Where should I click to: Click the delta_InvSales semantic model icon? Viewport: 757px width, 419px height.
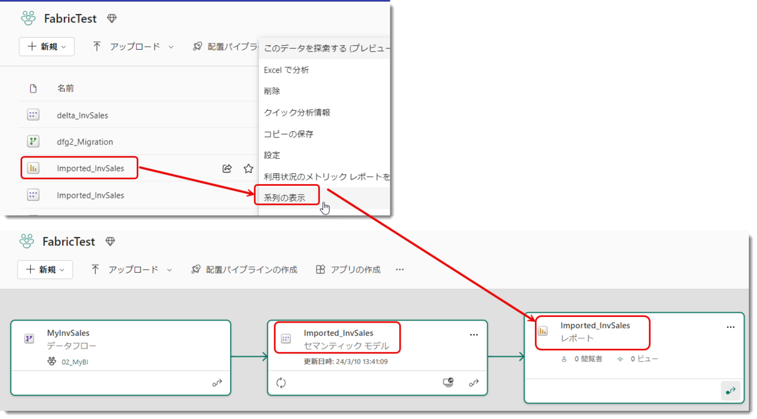coord(33,115)
